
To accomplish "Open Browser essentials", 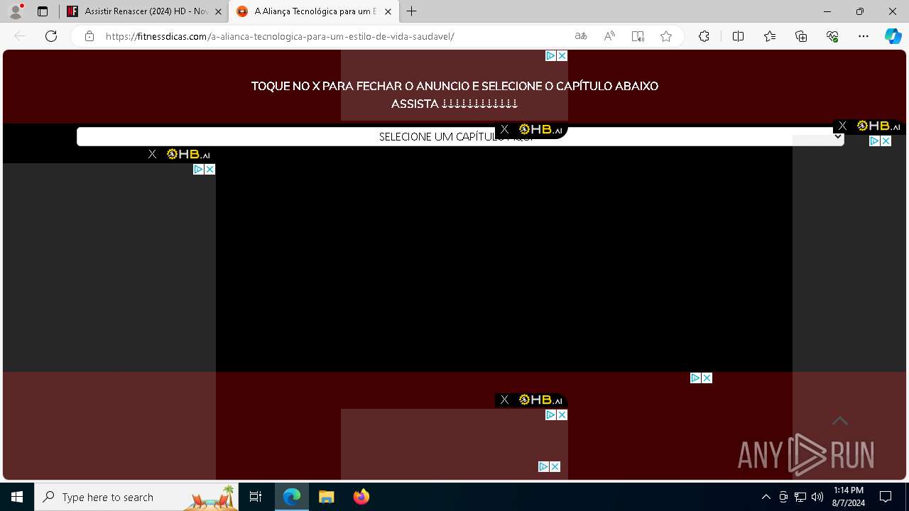I will (x=832, y=36).
